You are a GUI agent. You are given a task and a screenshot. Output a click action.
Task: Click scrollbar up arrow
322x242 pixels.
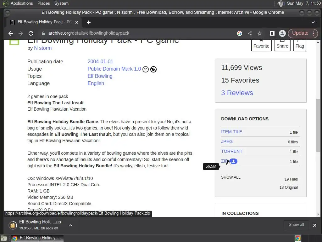[x=318, y=42]
